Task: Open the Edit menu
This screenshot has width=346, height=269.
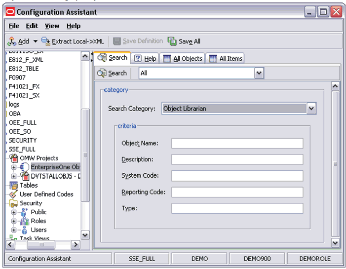Action: [32, 26]
